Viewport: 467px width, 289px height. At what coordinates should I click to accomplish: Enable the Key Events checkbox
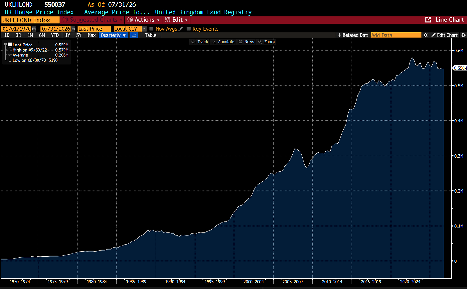(189, 29)
